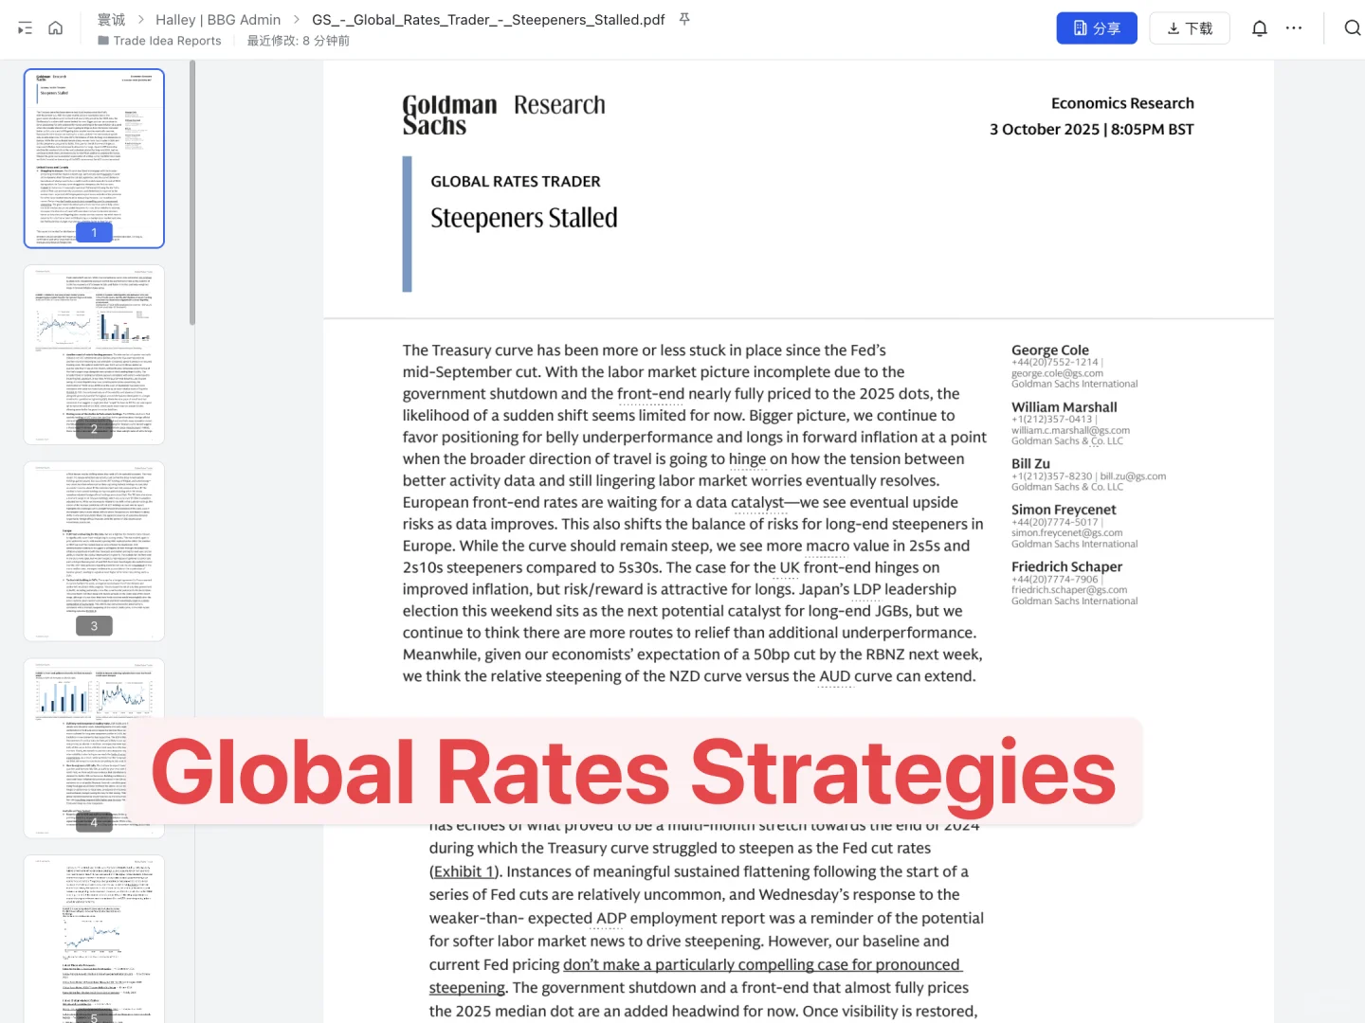This screenshot has width=1365, height=1023.
Task: Open the more options ellipsis menu
Action: 1294,28
